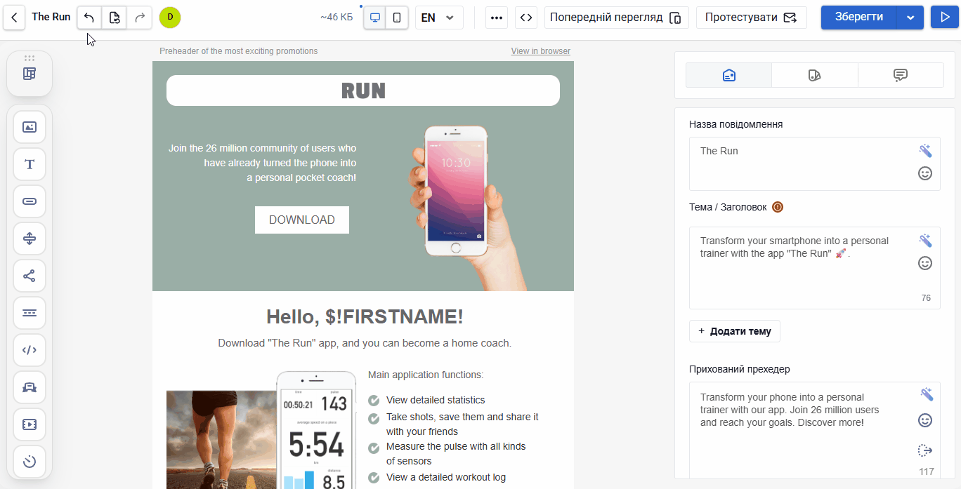Viewport: 961px width, 489px height.
Task: Click the Протестувати button
Action: click(x=751, y=18)
